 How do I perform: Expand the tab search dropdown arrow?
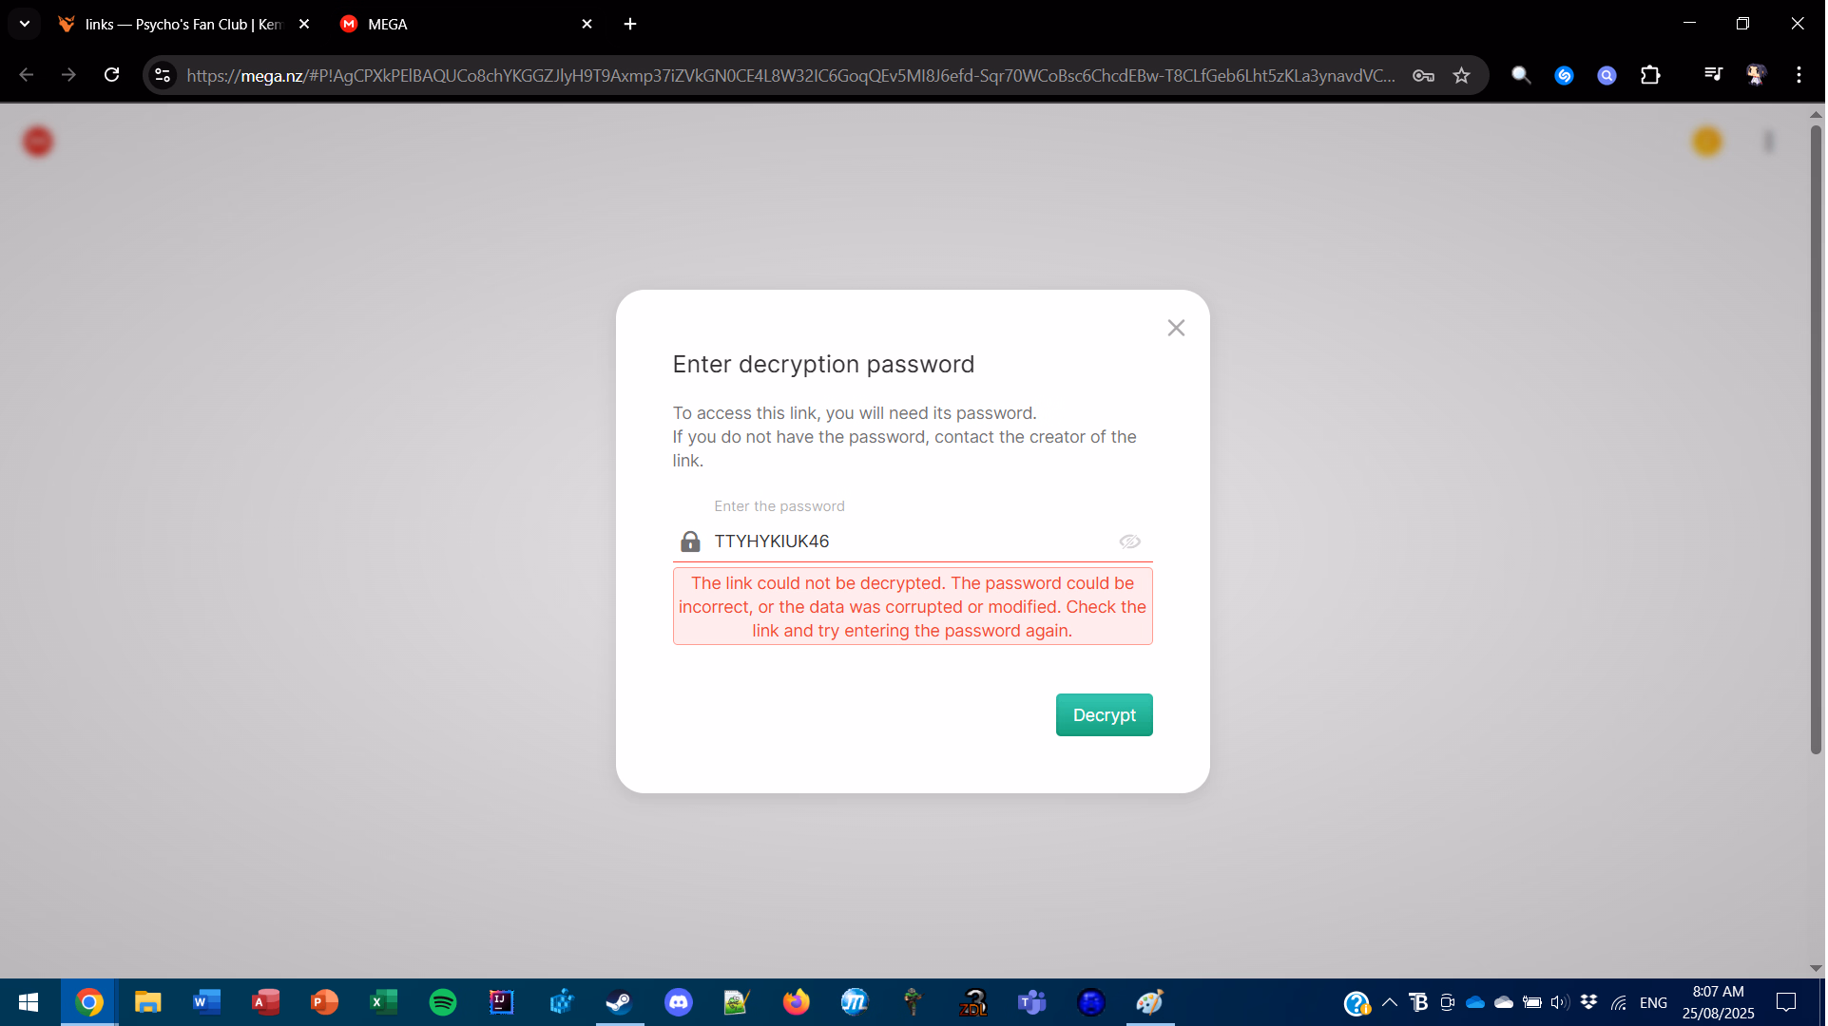point(25,24)
